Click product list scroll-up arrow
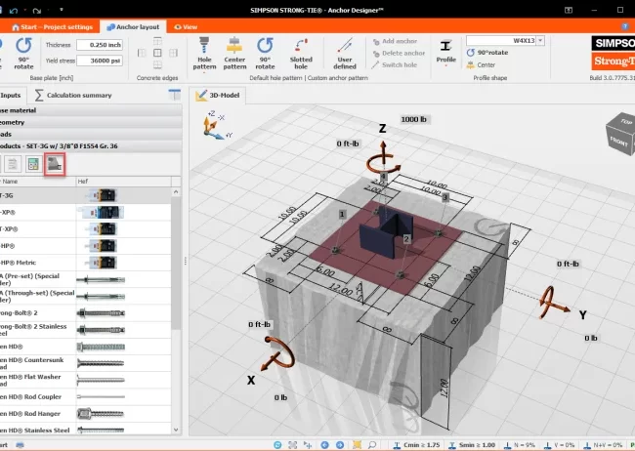 click(x=176, y=192)
